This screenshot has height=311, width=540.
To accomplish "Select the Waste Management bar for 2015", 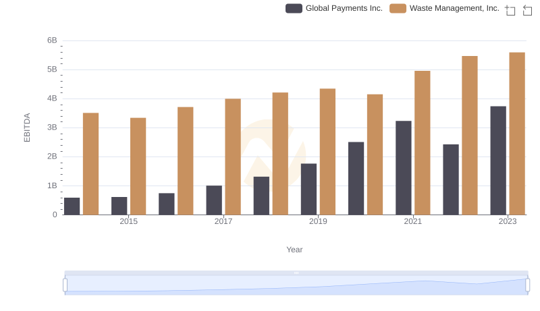I will coord(138,167).
